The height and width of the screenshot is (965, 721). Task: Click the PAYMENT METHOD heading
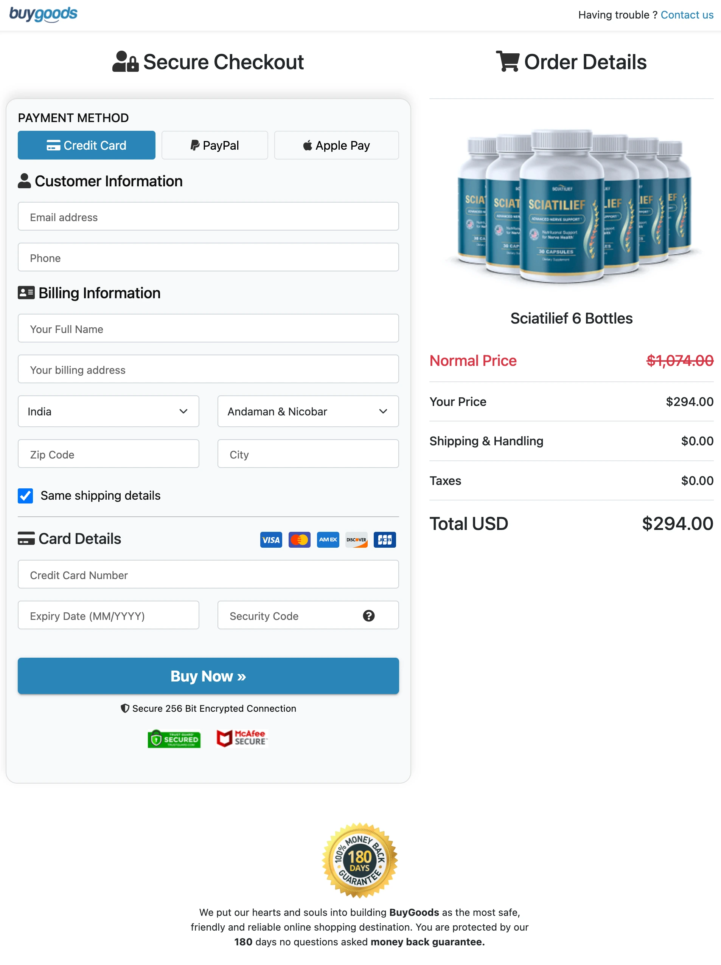coord(73,118)
